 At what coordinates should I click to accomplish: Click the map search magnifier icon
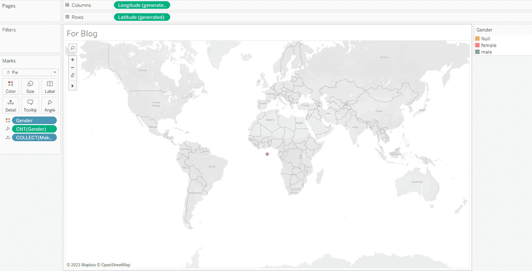[x=73, y=48]
